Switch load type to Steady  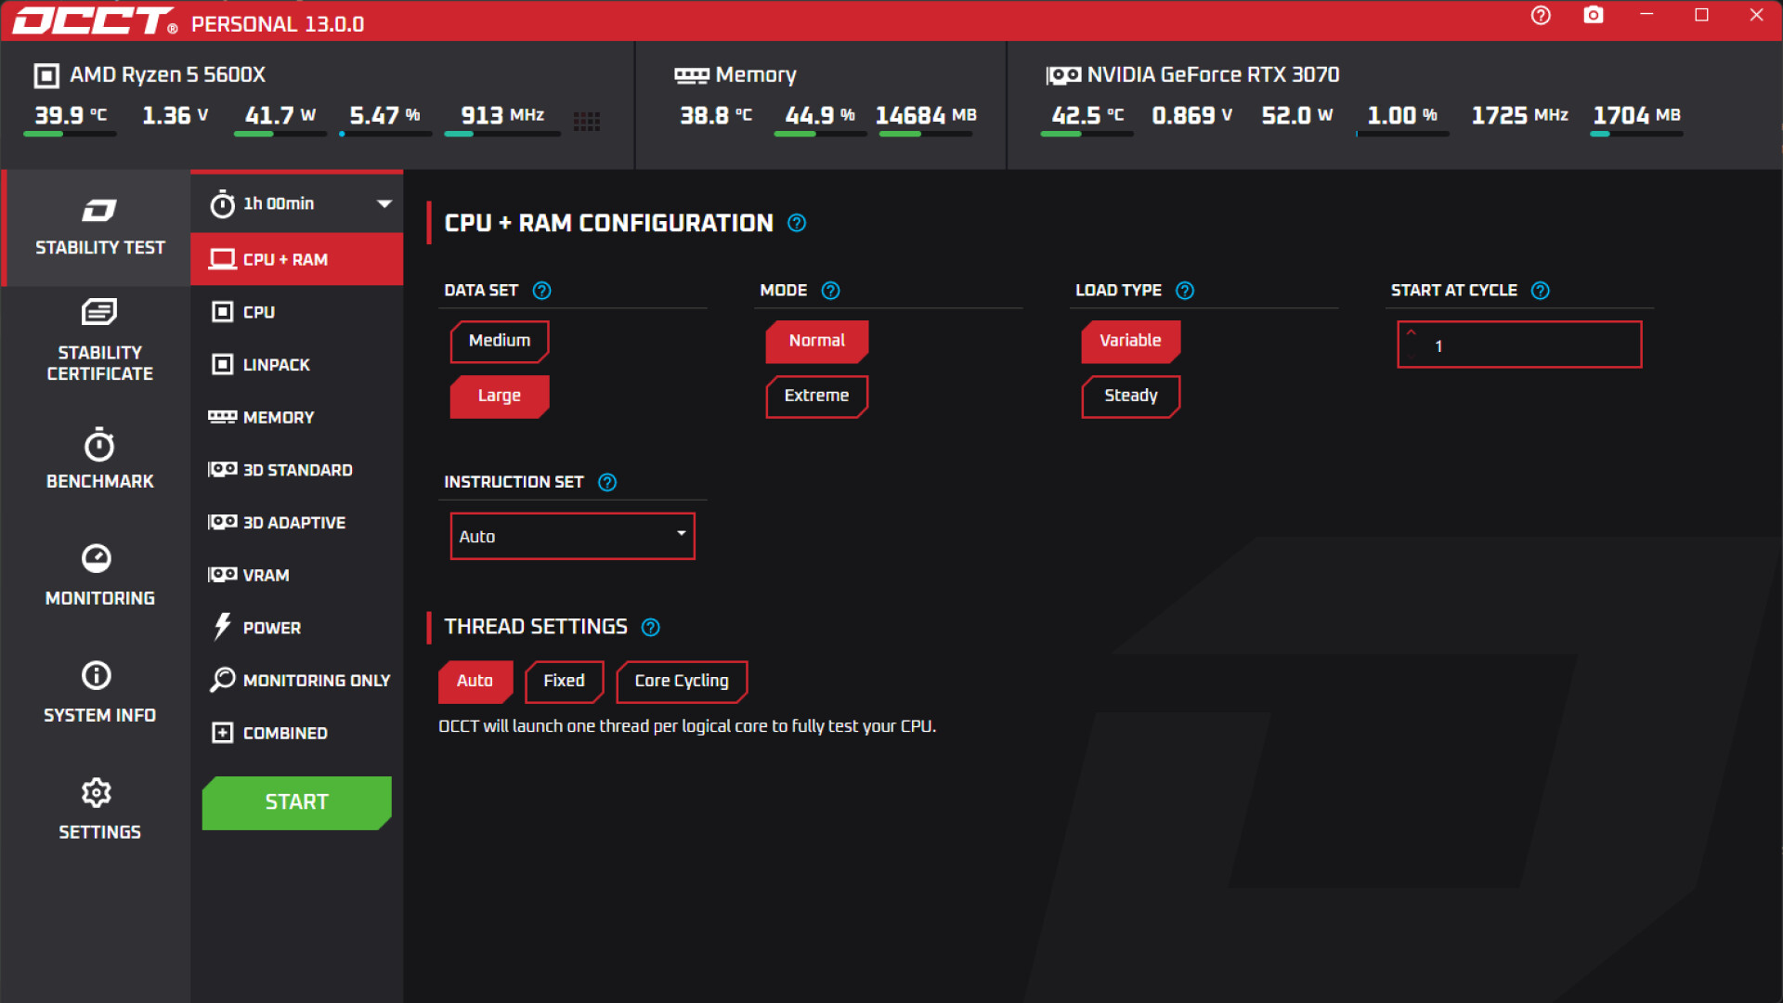tap(1130, 397)
